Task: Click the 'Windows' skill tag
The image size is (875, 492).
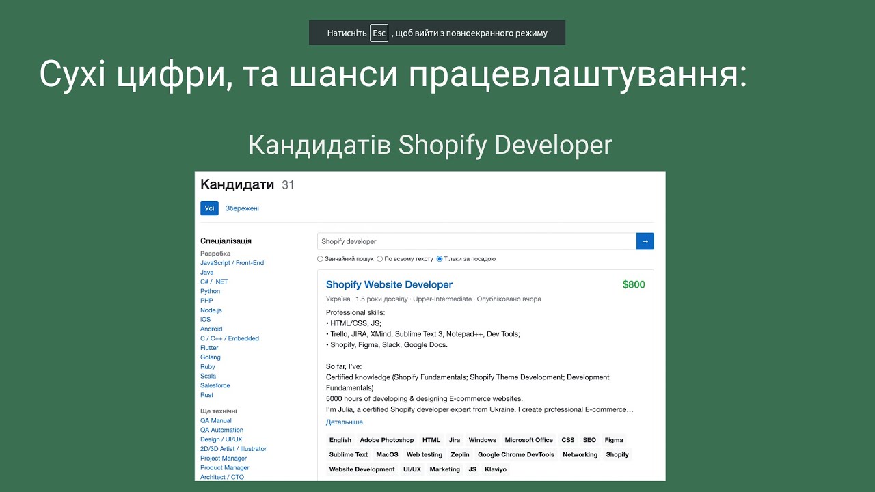Action: click(483, 440)
